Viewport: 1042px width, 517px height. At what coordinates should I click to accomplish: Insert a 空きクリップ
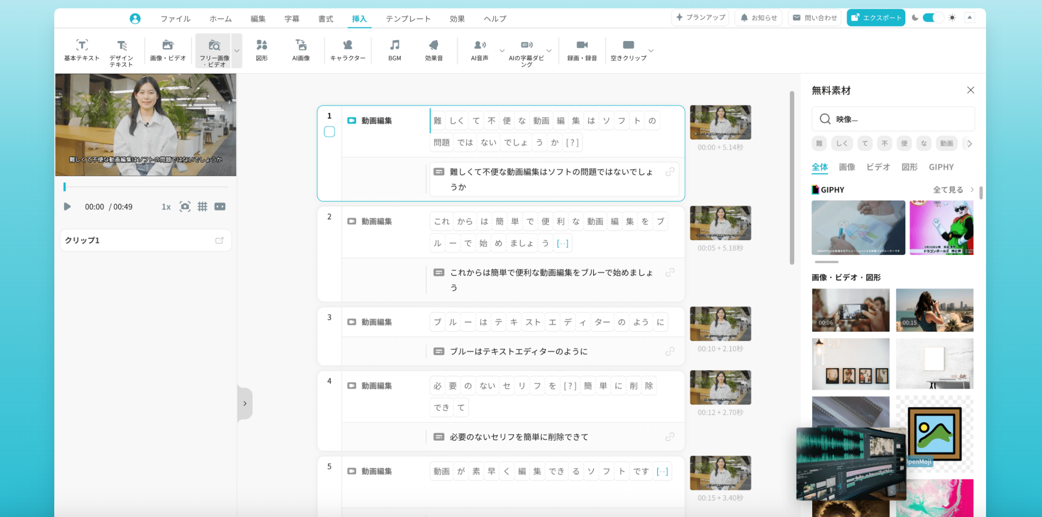[628, 50]
